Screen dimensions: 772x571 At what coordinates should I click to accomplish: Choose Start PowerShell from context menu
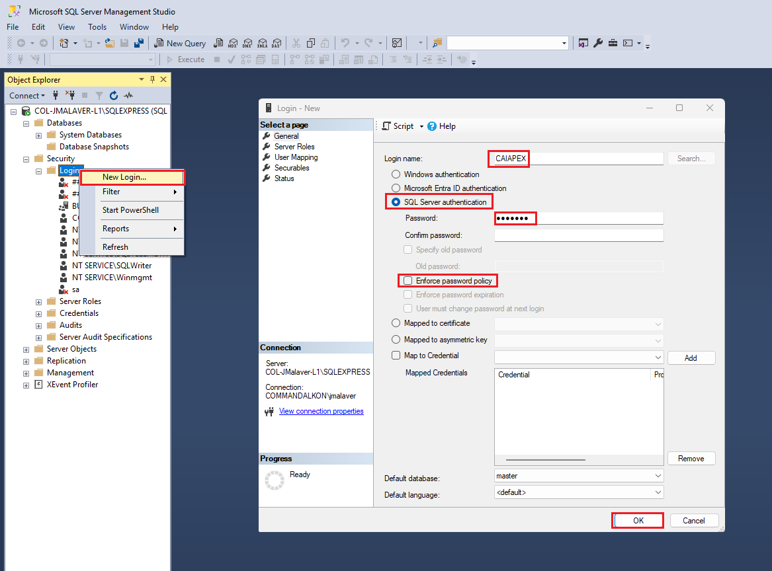click(x=132, y=210)
